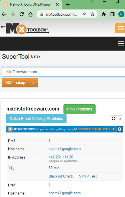
Task: Click the banner arrow circle icon
Action: [120, 129]
